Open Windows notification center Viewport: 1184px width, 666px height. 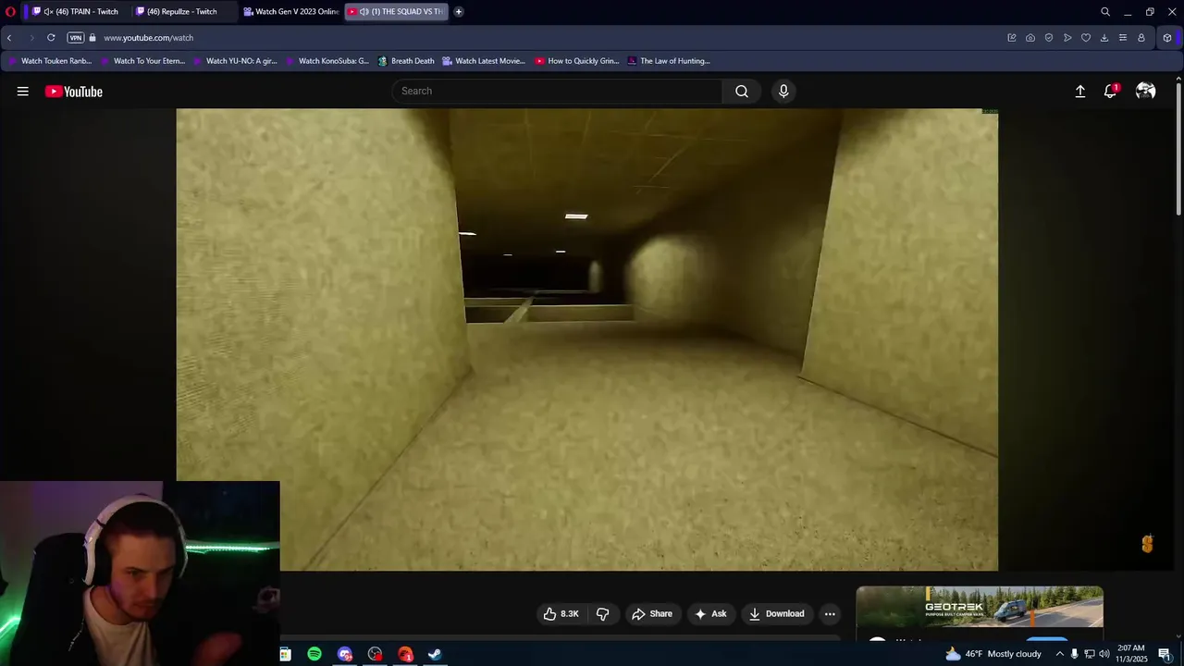click(1165, 654)
